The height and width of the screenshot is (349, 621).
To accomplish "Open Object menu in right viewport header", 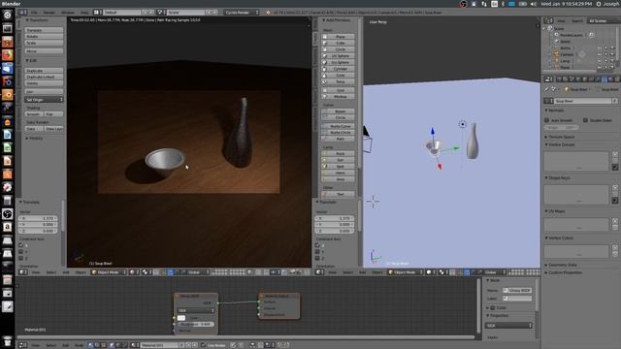I will (377, 272).
